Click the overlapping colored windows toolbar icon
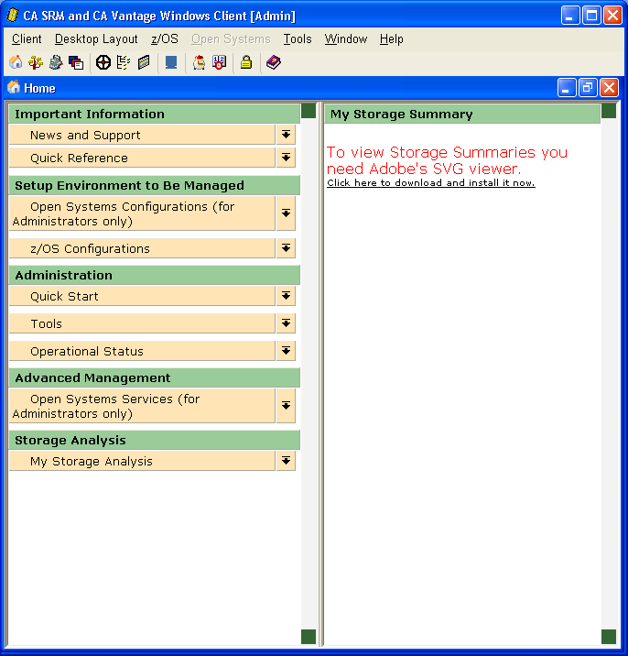The image size is (628, 656). pyautogui.click(x=76, y=62)
